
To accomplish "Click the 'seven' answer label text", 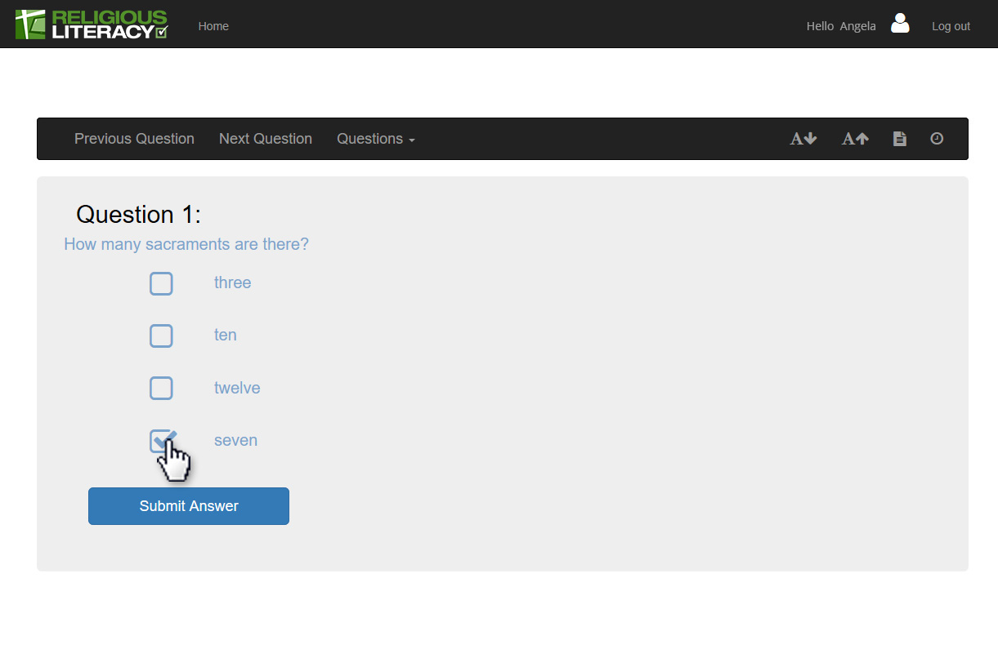I will (235, 441).
